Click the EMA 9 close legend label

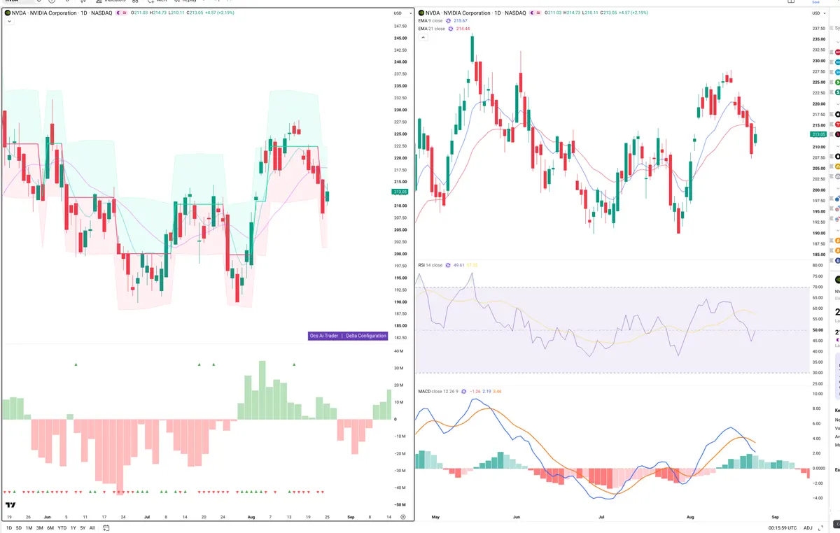click(430, 21)
